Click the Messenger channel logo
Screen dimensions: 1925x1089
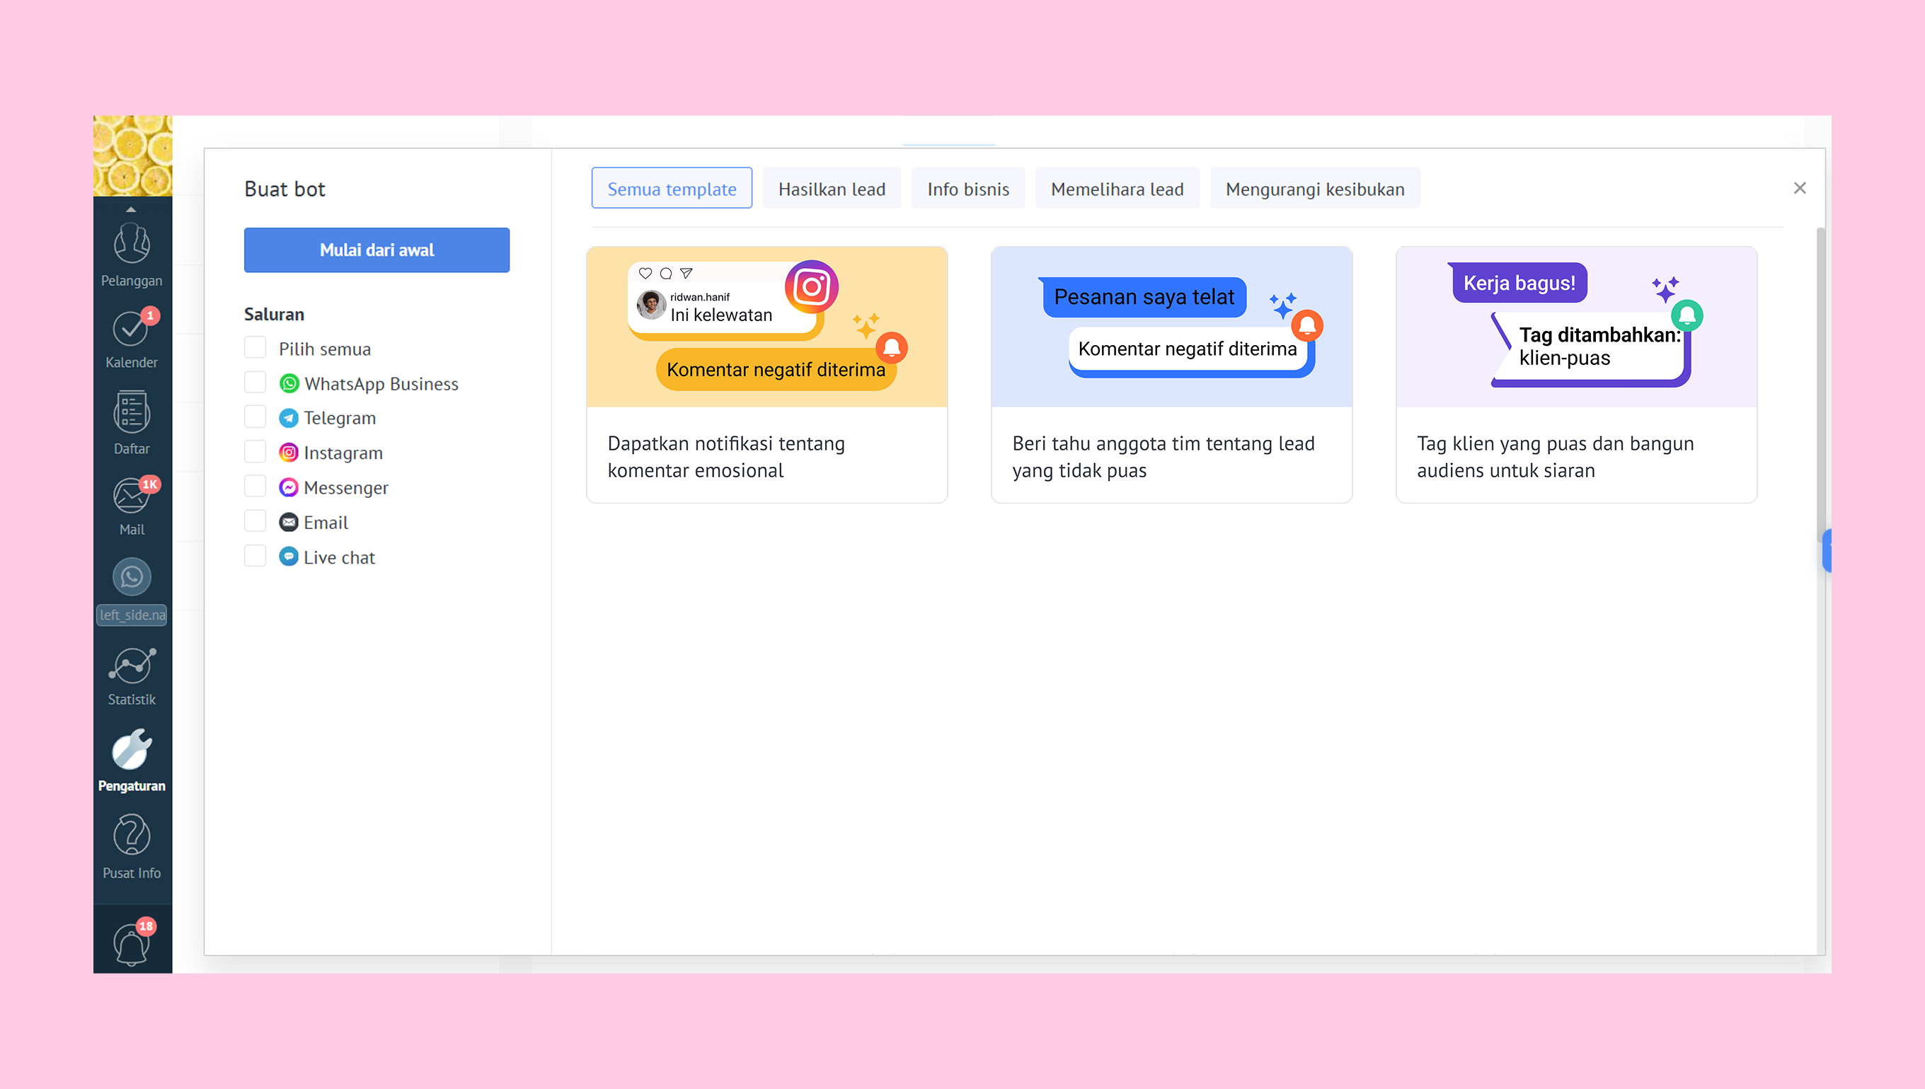click(x=289, y=488)
